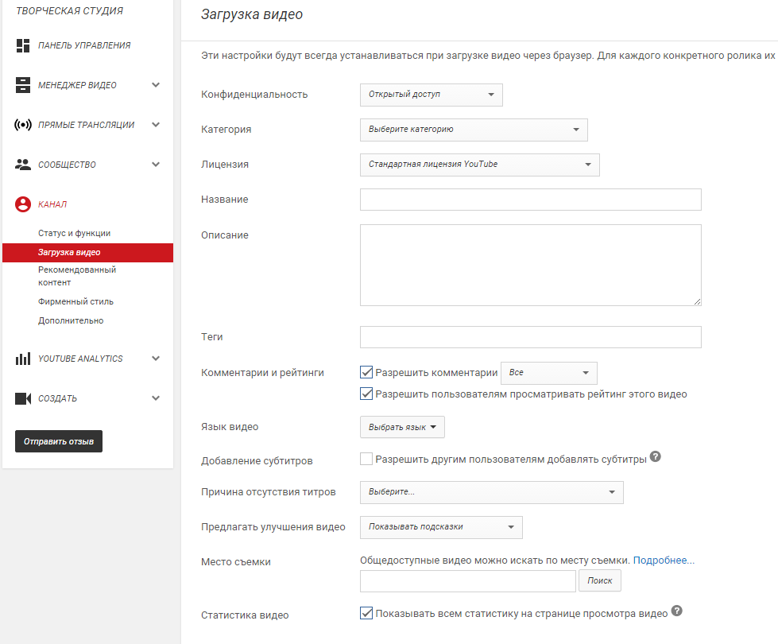Open the comments filter Все dropdown
Screen dimensions: 778x644
coord(549,372)
